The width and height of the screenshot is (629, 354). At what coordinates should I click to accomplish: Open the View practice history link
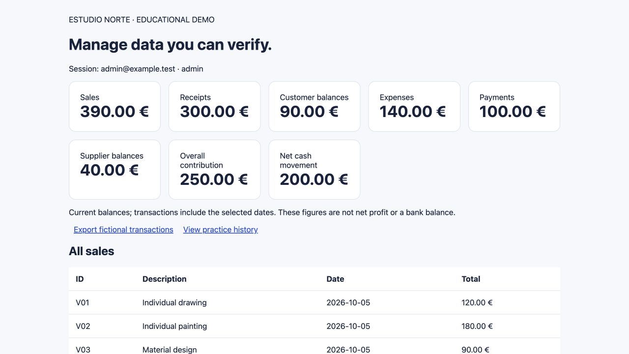tap(221, 230)
